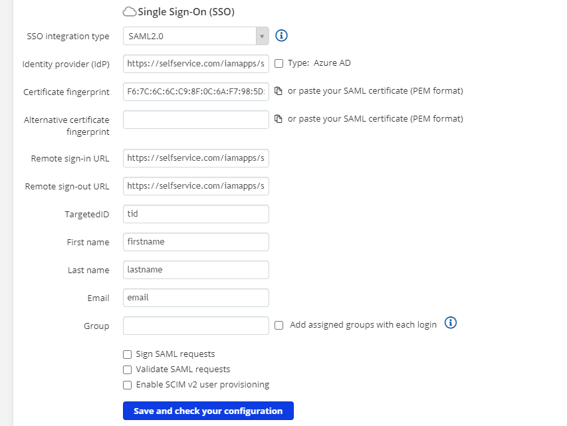Click the empty Group input field
567x426 pixels.
click(196, 326)
